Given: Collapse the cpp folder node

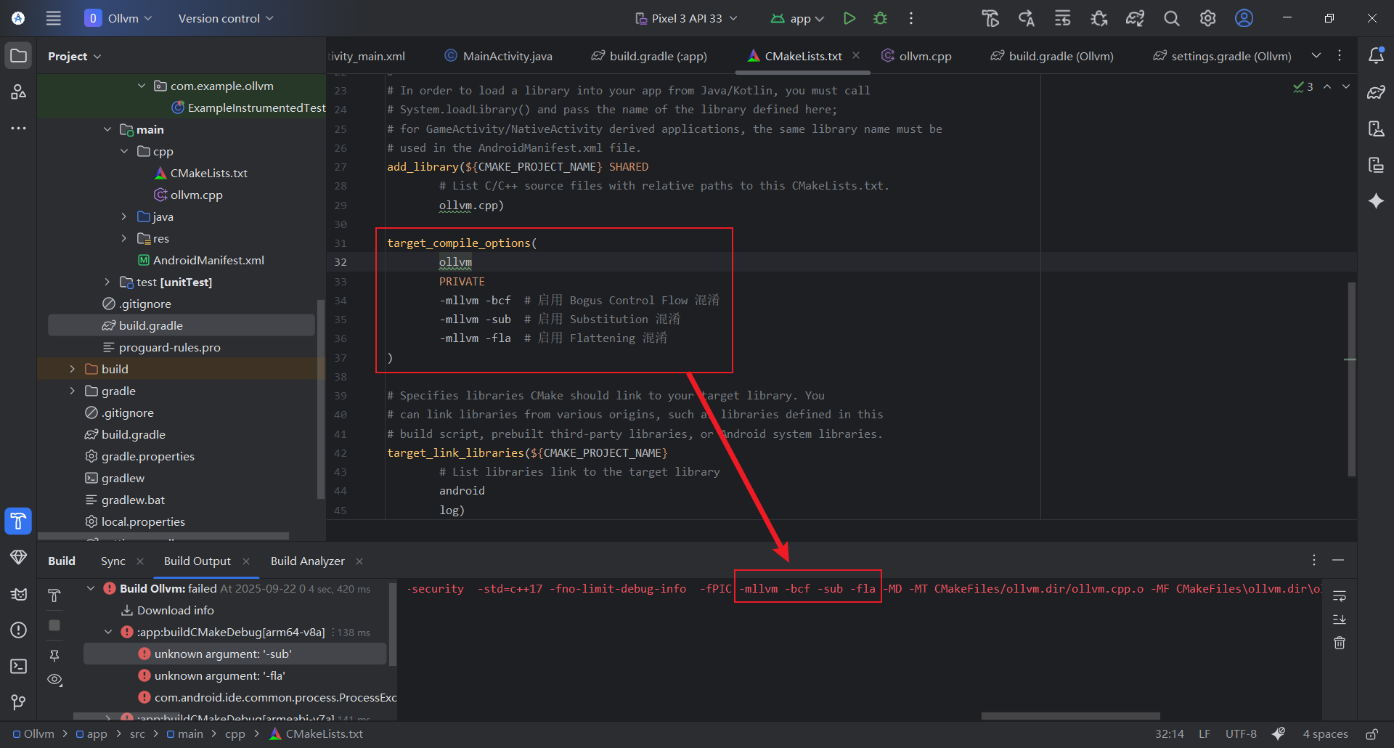Looking at the screenshot, I should tap(124, 151).
